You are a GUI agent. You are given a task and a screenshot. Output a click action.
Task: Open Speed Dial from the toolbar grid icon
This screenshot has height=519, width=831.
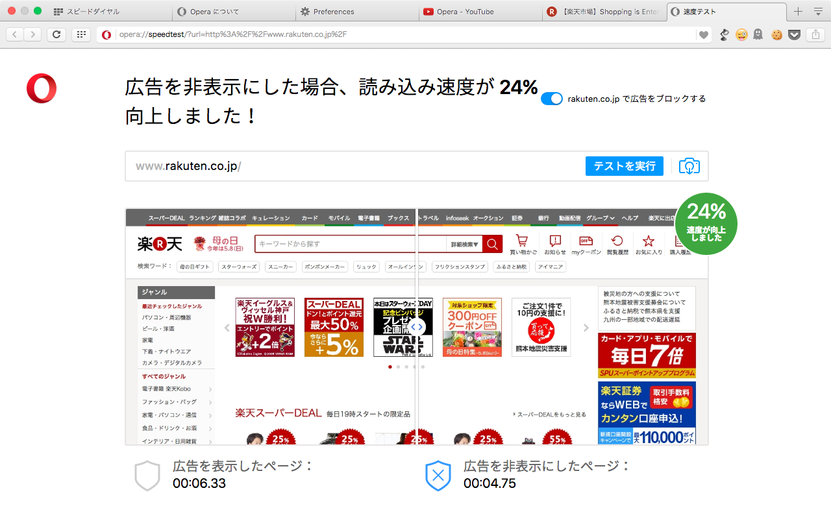(81, 34)
